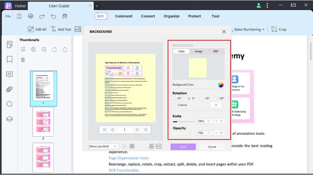Decrease scale with minus button
Screen dimensions: 313x175
216,121
